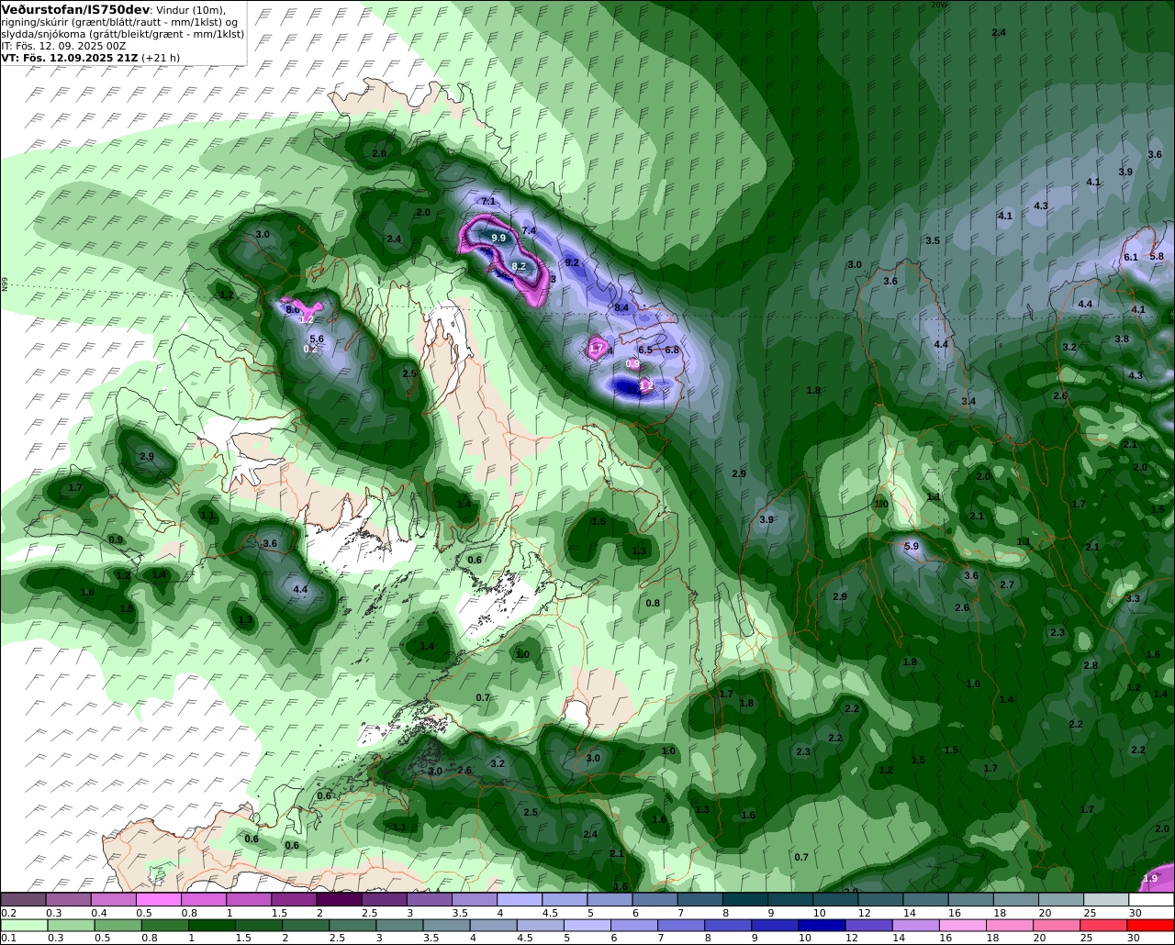Click the 2.7 precipitation value on the map
This screenshot has height=945, width=1175.
pyautogui.click(x=1007, y=584)
